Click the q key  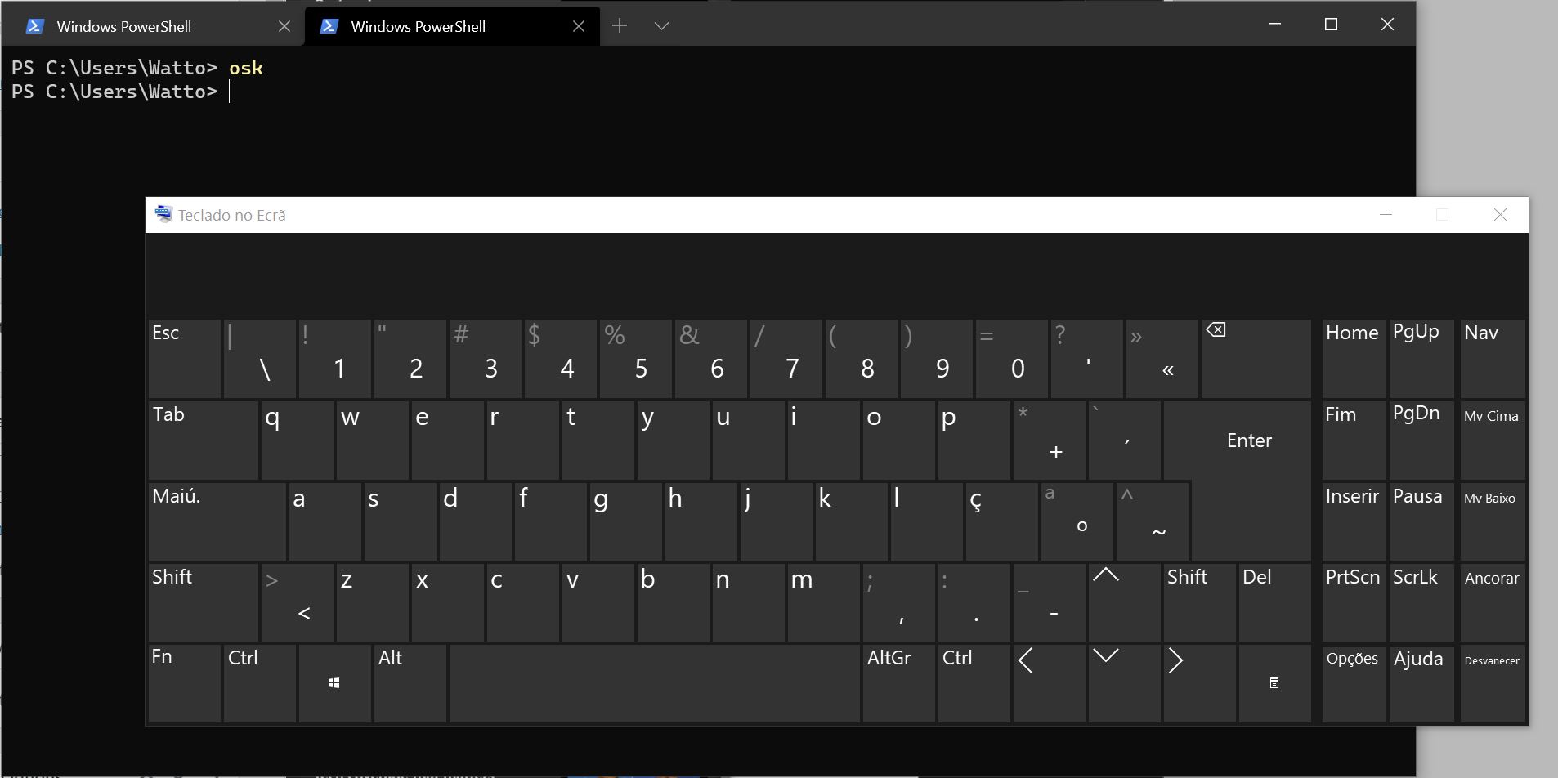click(x=297, y=440)
